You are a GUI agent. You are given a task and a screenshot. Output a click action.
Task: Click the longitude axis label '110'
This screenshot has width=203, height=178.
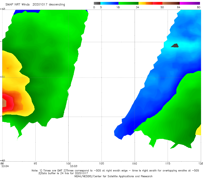(x=135, y=163)
